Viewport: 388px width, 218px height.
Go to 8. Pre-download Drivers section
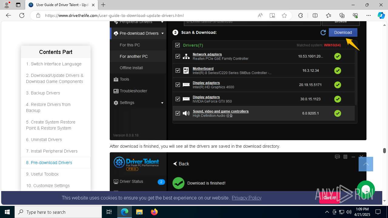(x=49, y=163)
